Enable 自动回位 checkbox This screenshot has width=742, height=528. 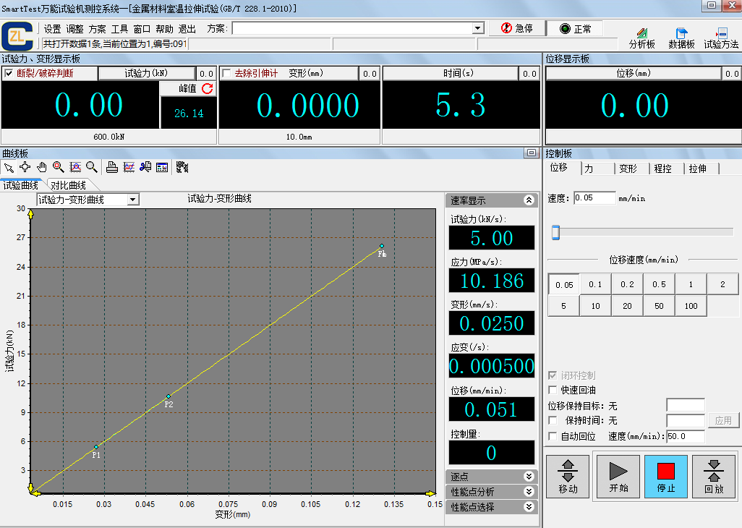coord(553,436)
